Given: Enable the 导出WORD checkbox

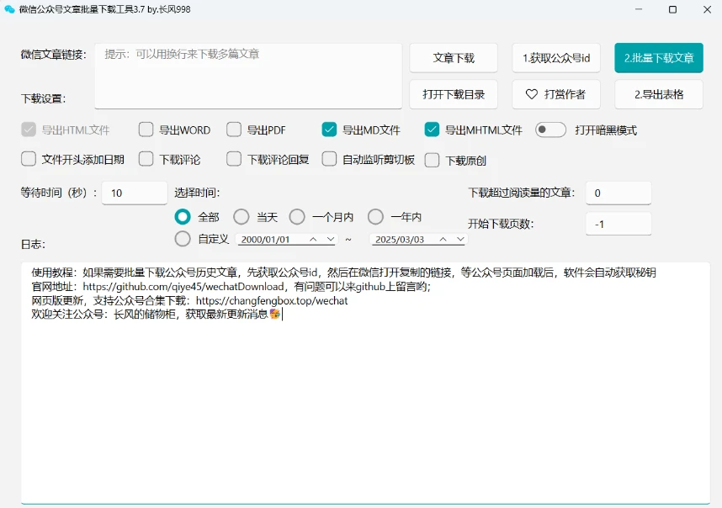Looking at the screenshot, I should [x=146, y=130].
